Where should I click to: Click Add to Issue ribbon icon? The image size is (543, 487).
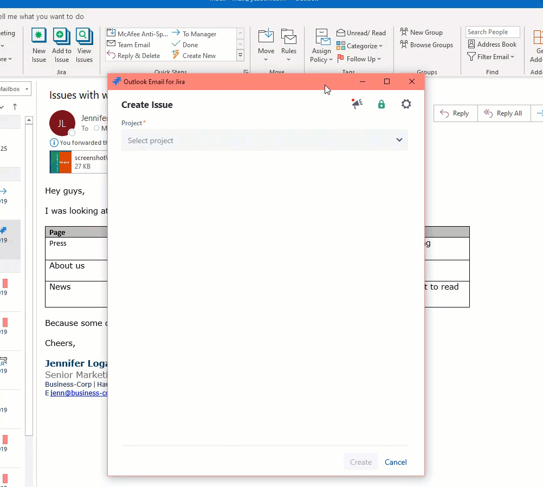(x=61, y=37)
